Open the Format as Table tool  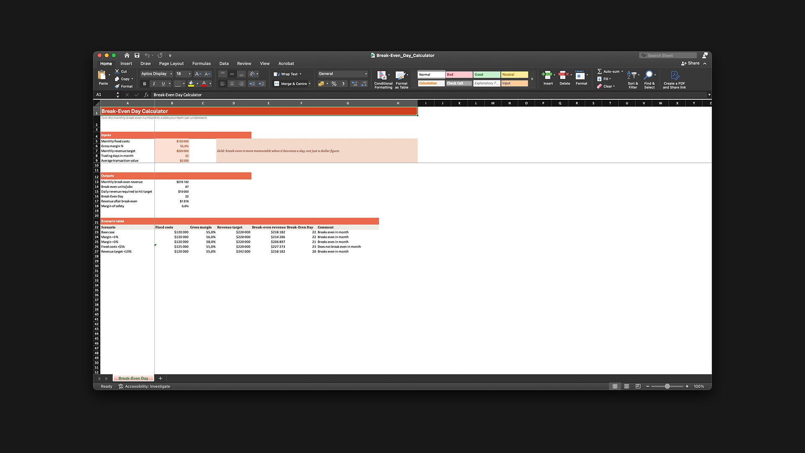coord(400,75)
